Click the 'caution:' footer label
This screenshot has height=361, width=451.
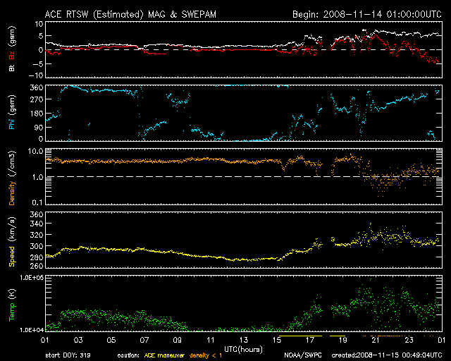coord(128,355)
